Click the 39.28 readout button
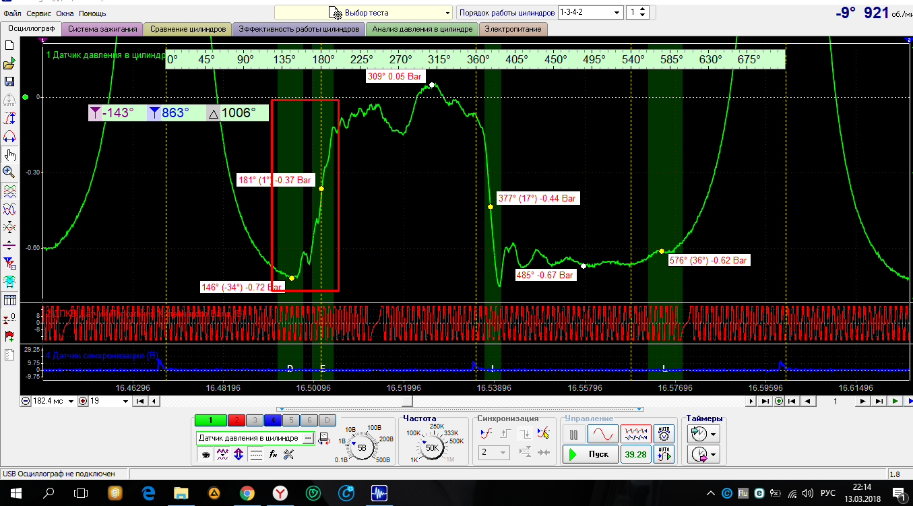The image size is (913, 506). (635, 454)
